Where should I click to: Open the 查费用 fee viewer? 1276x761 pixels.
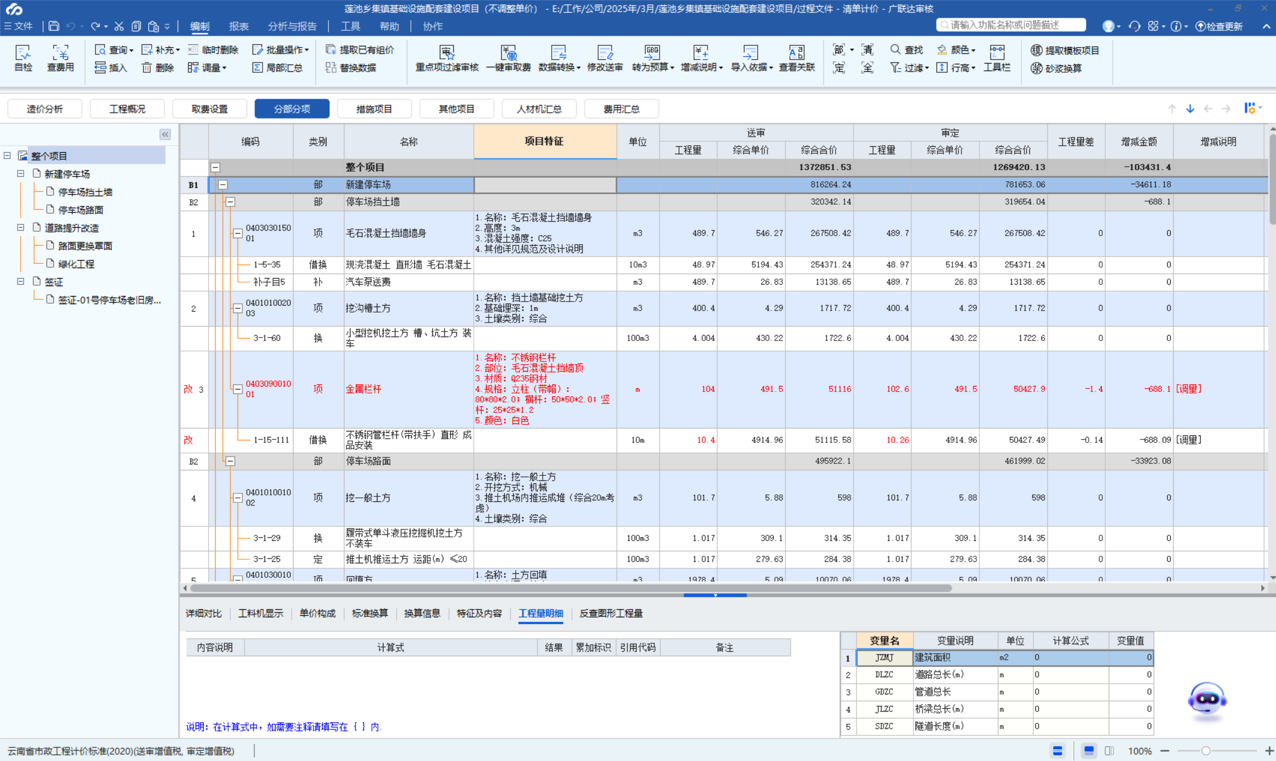tap(60, 58)
